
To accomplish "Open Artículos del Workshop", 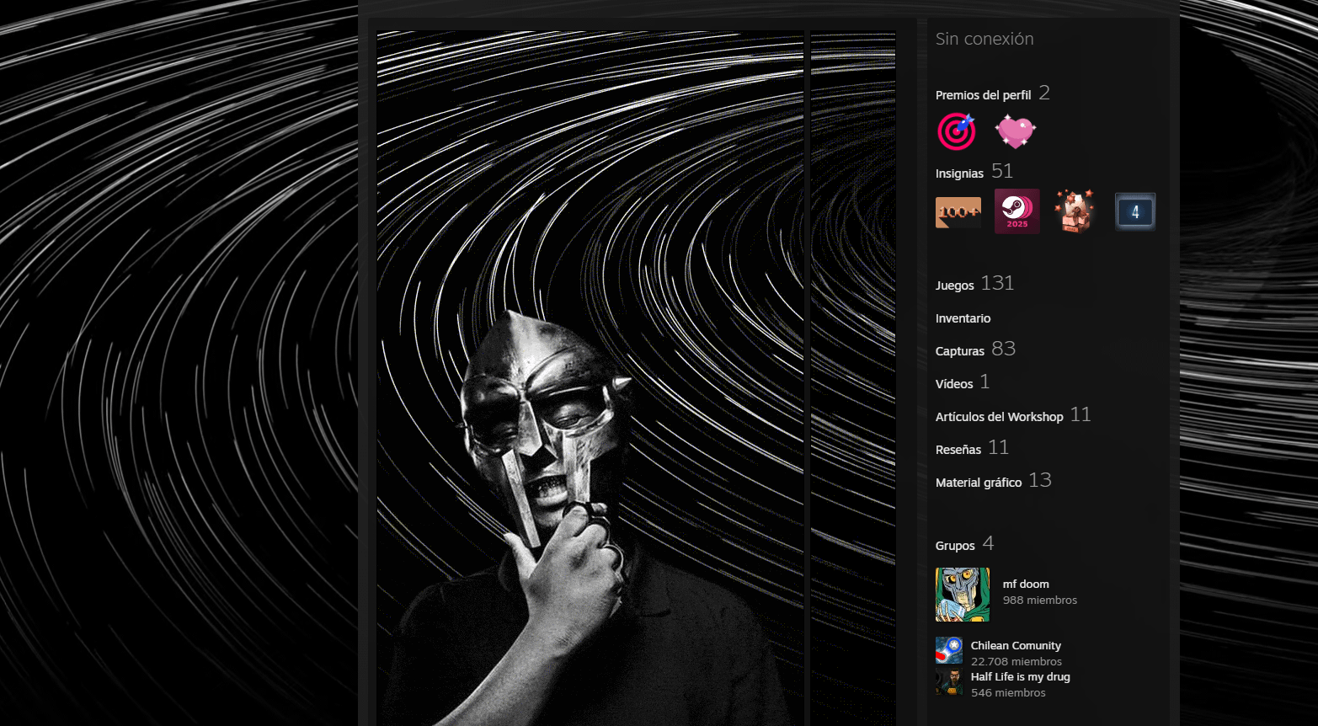I will click(x=999, y=417).
